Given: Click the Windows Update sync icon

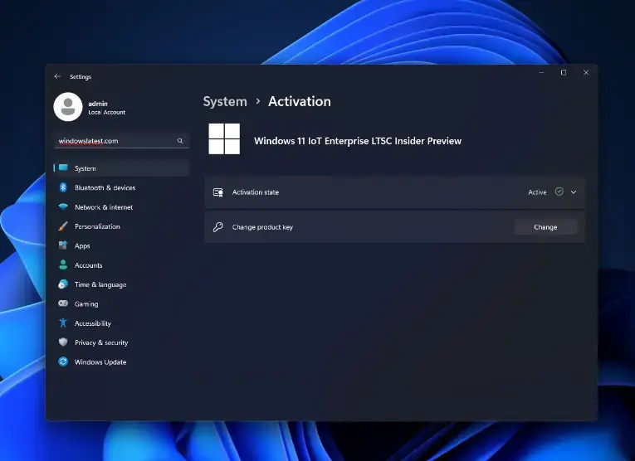Looking at the screenshot, I should point(63,362).
